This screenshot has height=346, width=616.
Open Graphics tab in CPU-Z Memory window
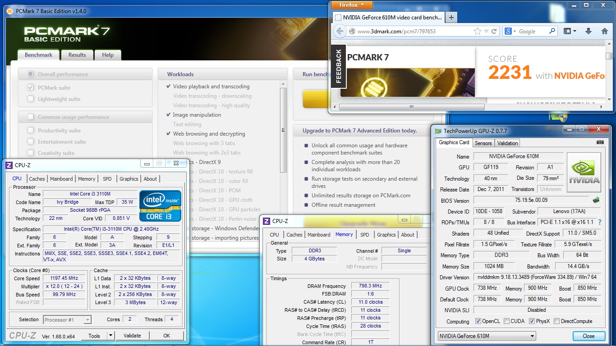(x=386, y=235)
